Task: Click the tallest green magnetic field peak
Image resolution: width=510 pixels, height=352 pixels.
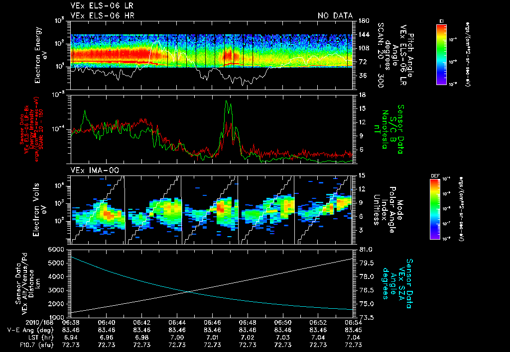Action: tap(227, 101)
